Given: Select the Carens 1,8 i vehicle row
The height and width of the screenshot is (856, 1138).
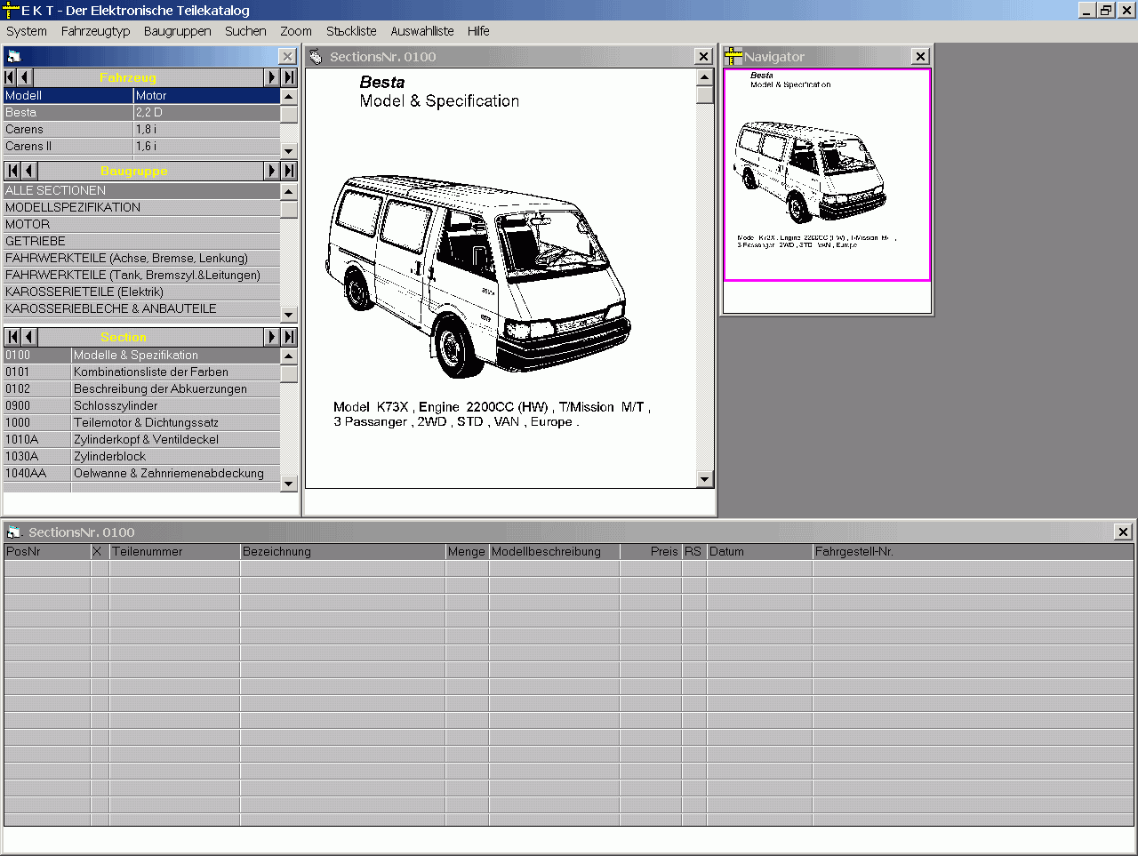Looking at the screenshot, I should click(141, 130).
